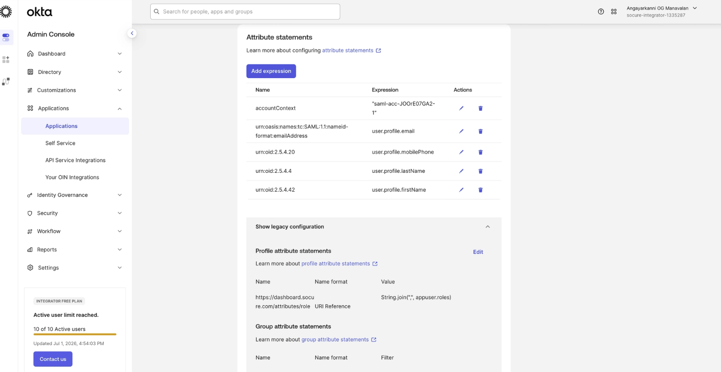
Task: Click the Dashboard home icon
Action: pyautogui.click(x=30, y=54)
